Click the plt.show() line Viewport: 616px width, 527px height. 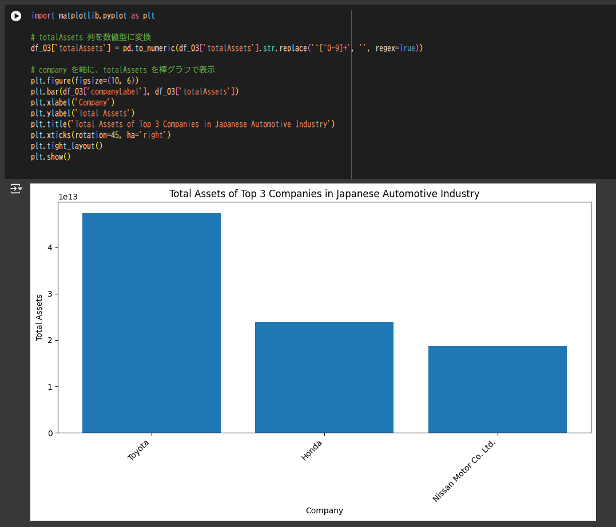[51, 157]
